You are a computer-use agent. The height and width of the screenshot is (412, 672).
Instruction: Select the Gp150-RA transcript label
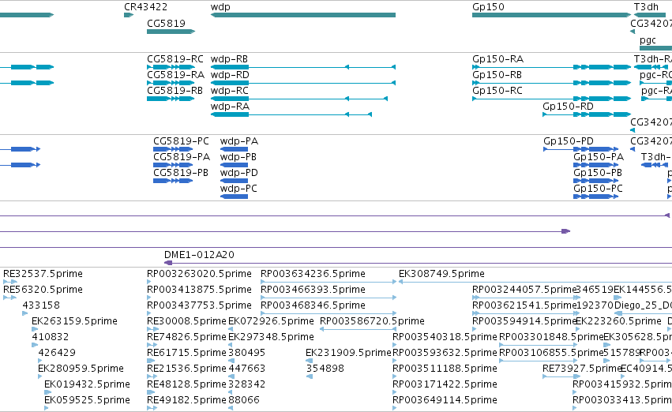pyautogui.click(x=497, y=59)
